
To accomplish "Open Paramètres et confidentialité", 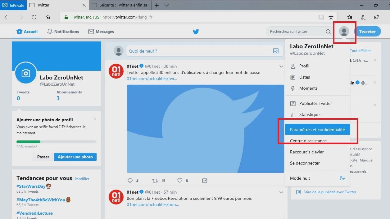I will point(317,130).
